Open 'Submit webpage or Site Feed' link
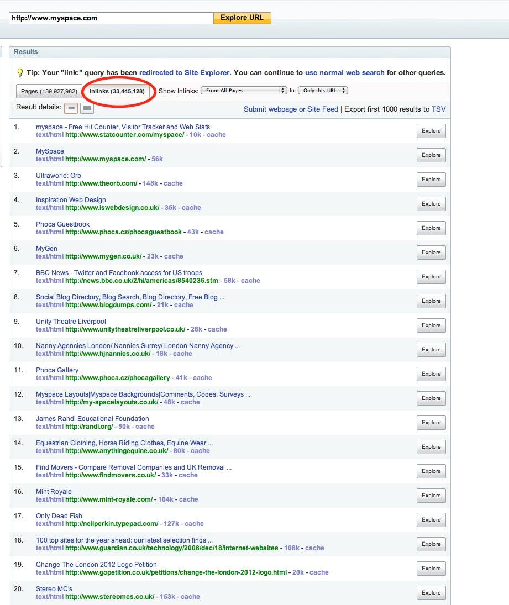Screen dimensions: 509x605 click(x=291, y=109)
